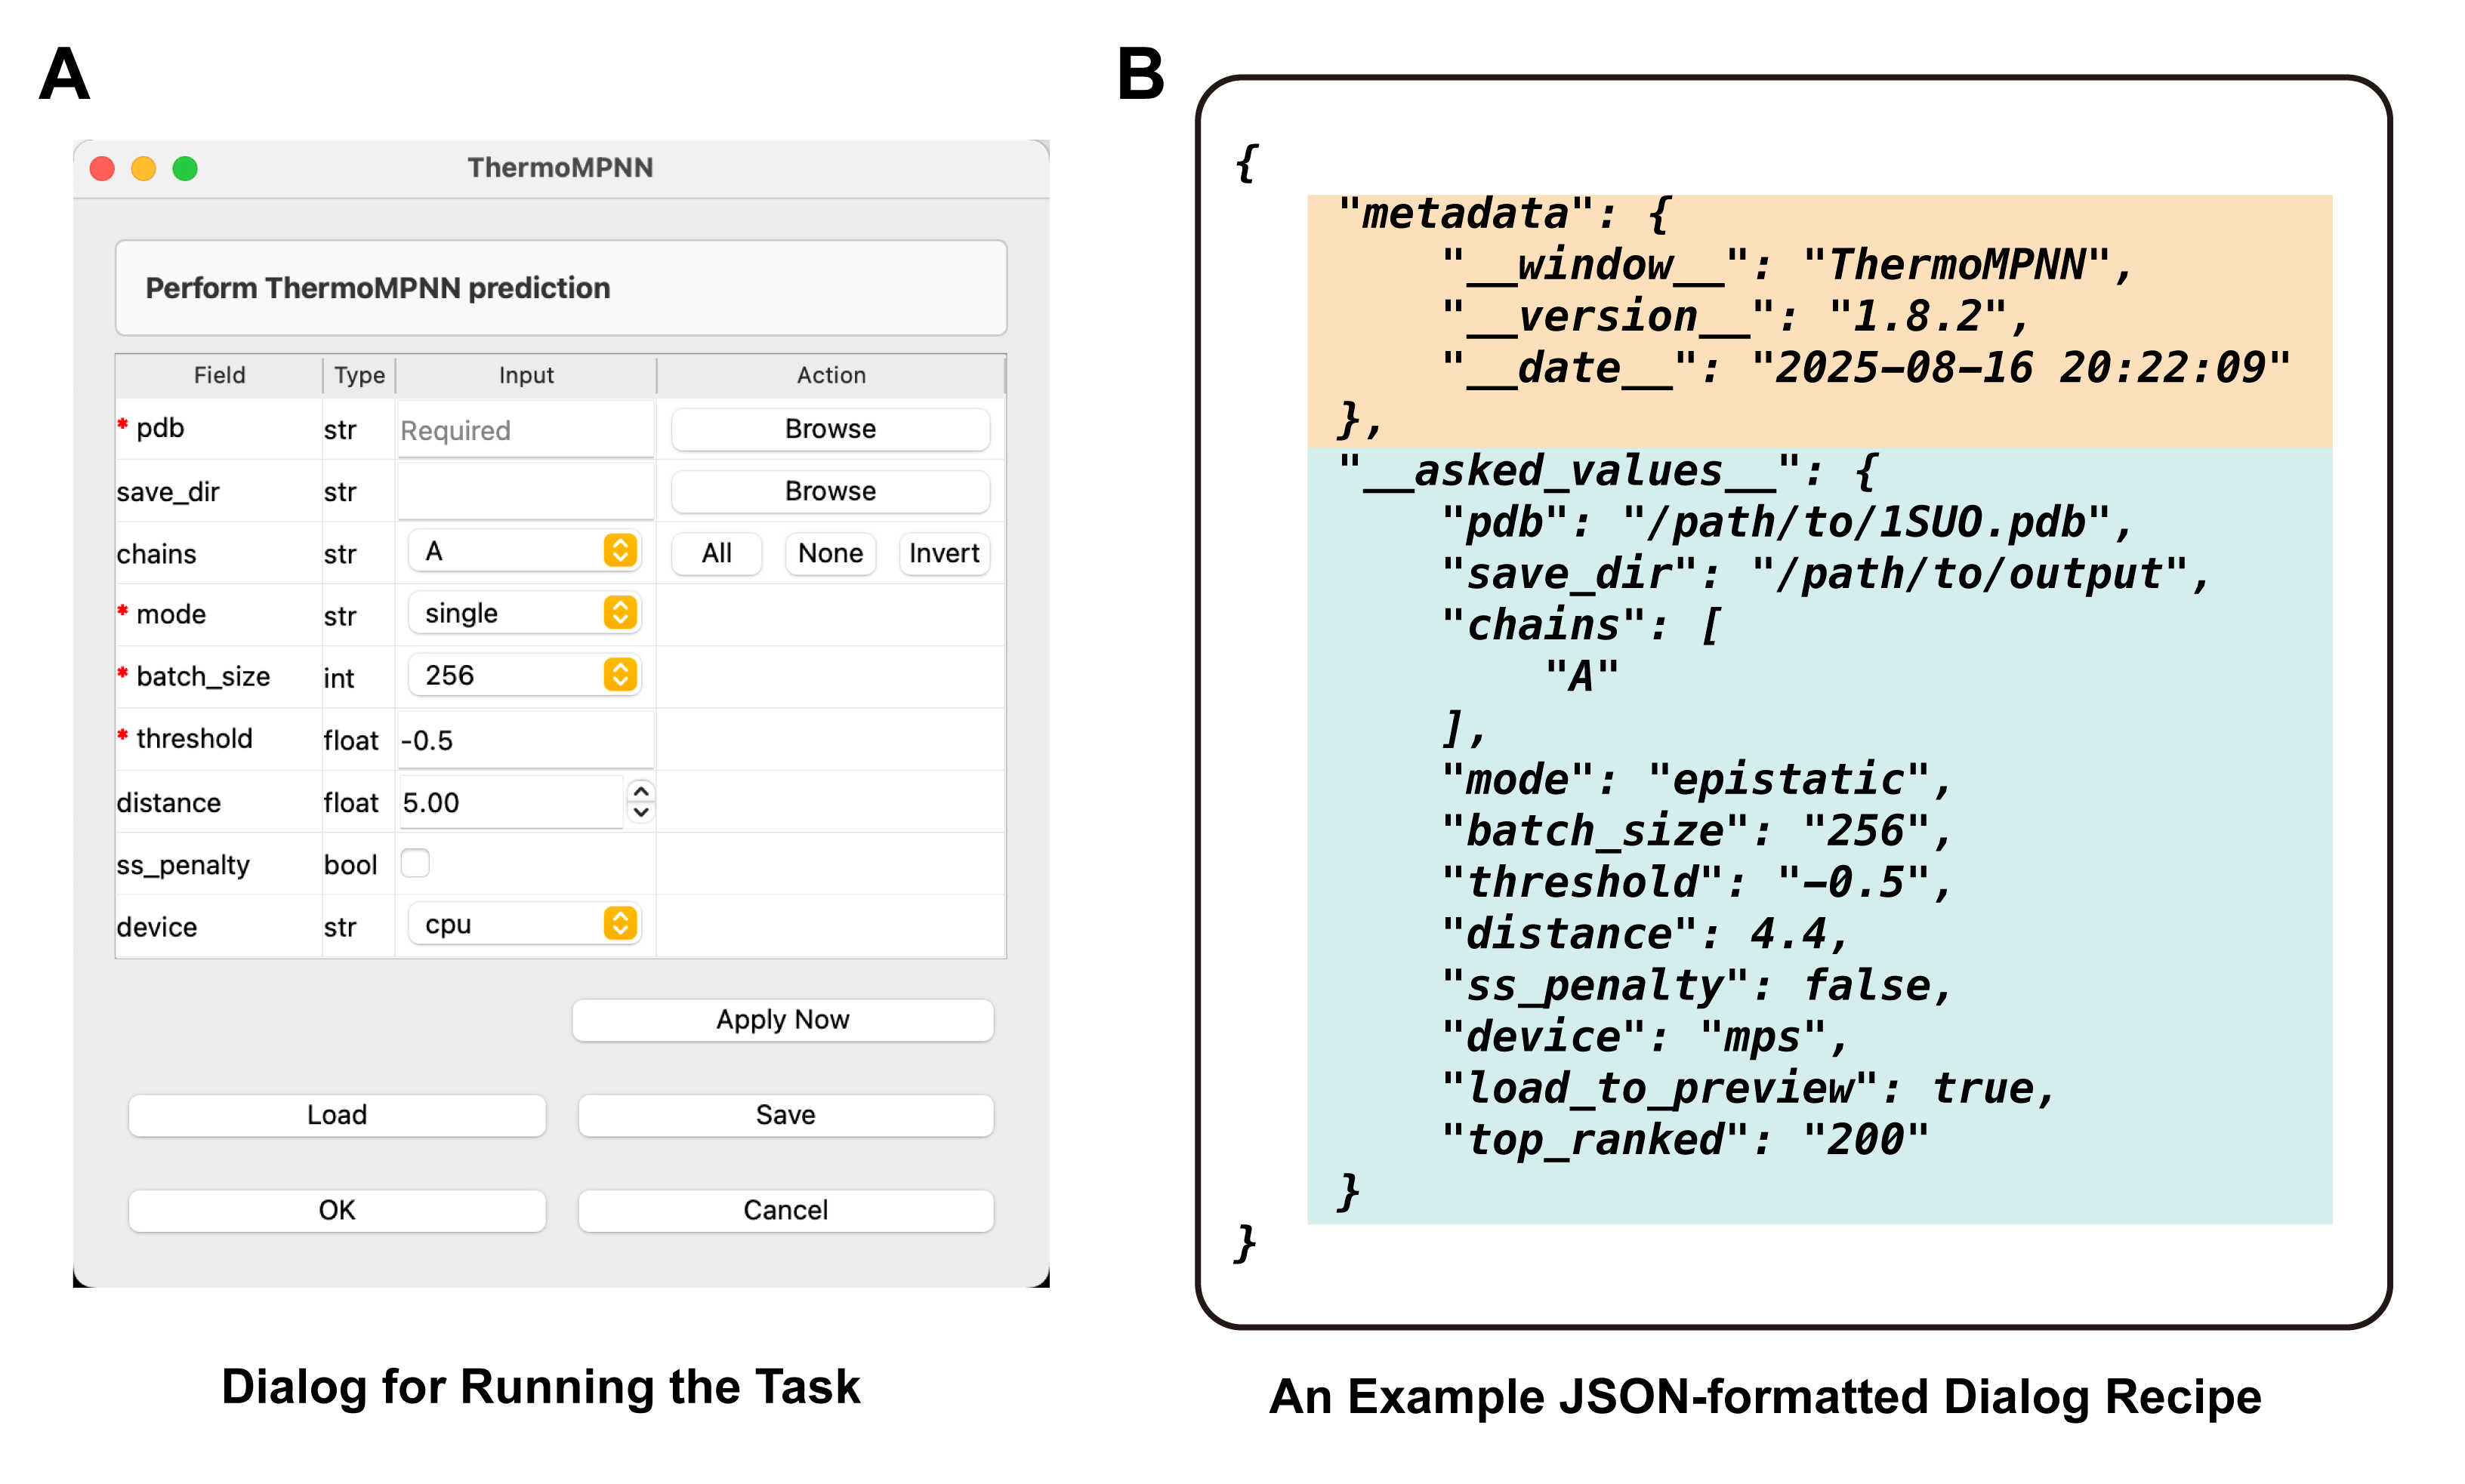Screen dimensions: 2465x1484
Task: Click Browse button for save_dir field
Action: [x=830, y=491]
